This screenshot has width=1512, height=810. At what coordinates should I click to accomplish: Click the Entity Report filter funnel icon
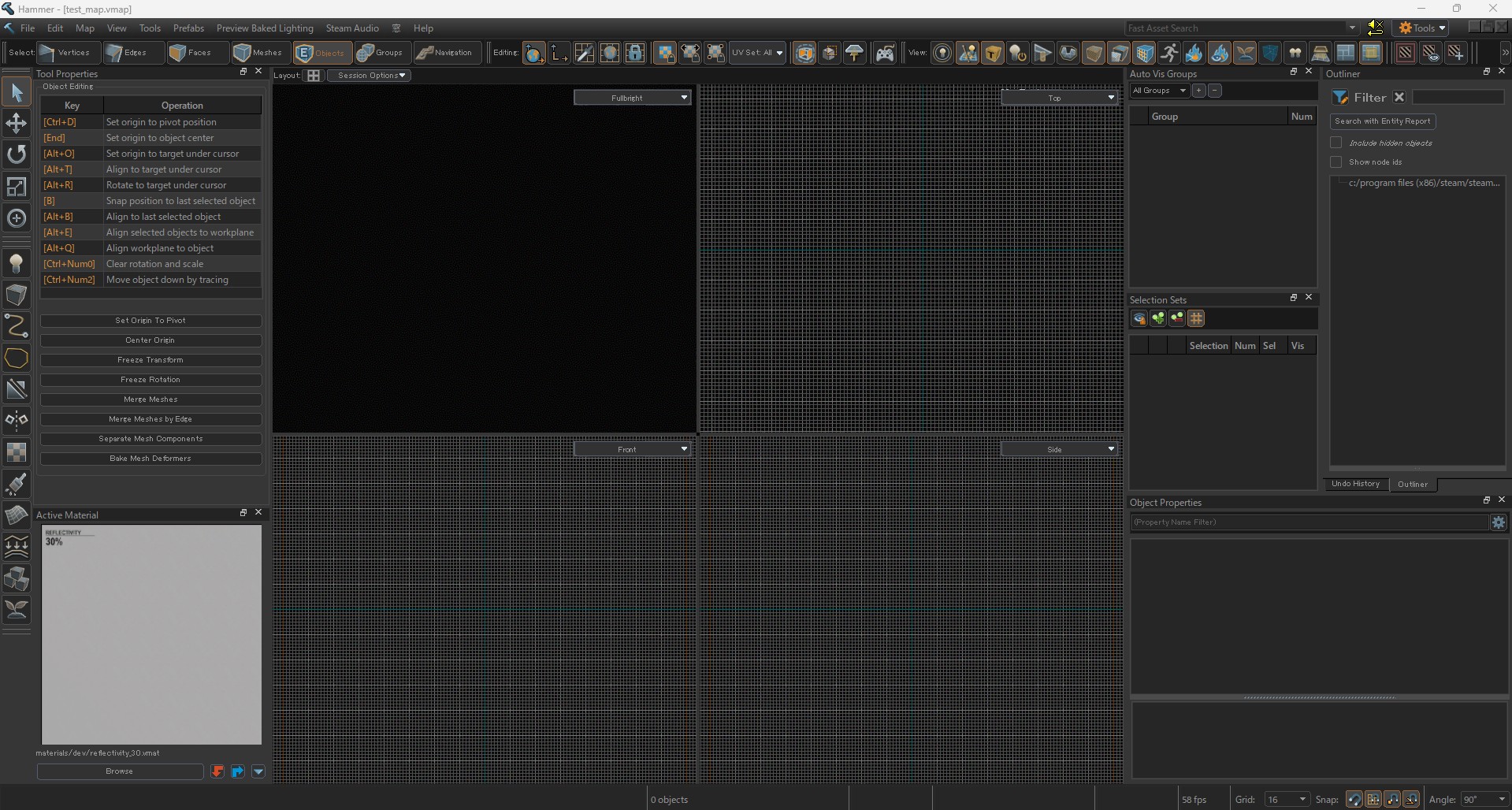(1340, 98)
